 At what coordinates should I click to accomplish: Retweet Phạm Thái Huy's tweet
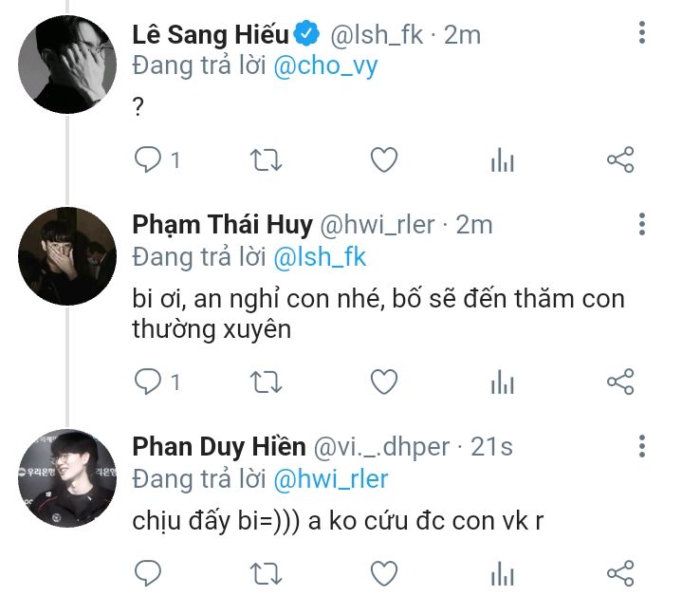pyautogui.click(x=266, y=382)
